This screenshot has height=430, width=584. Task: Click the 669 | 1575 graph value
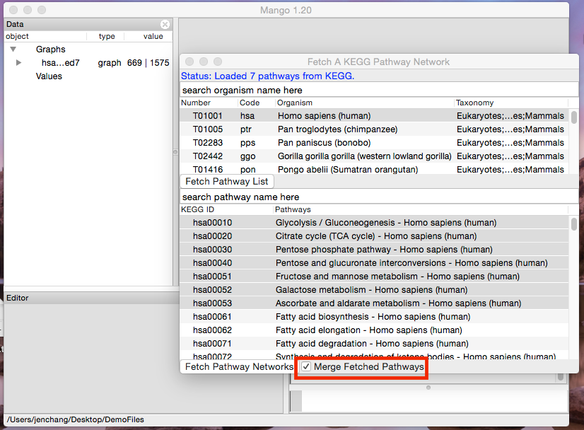coord(148,63)
